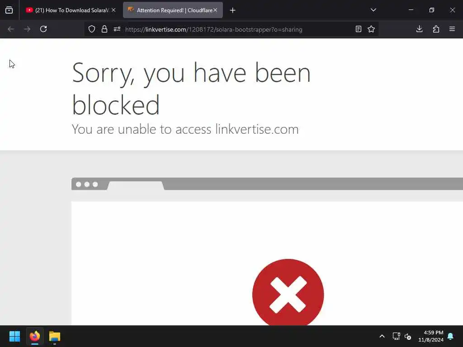The width and height of the screenshot is (463, 347).
Task: Bookmark this page with the star icon
Action: pyautogui.click(x=371, y=29)
